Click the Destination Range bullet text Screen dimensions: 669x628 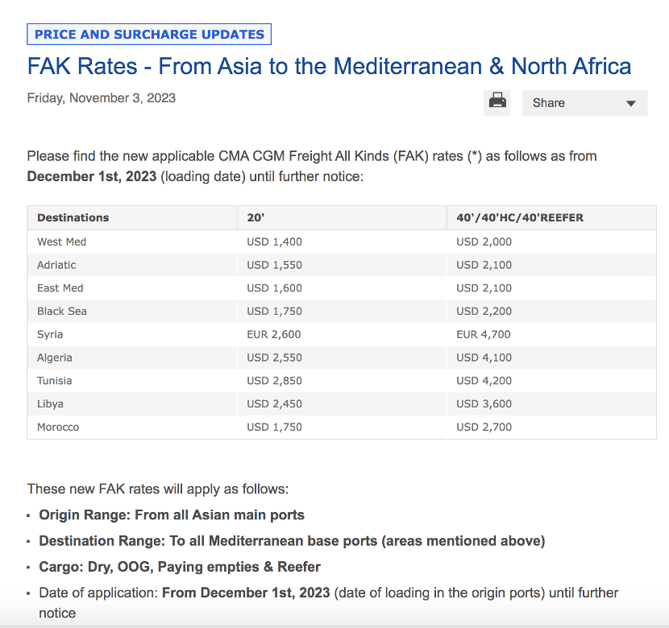pyautogui.click(x=292, y=540)
